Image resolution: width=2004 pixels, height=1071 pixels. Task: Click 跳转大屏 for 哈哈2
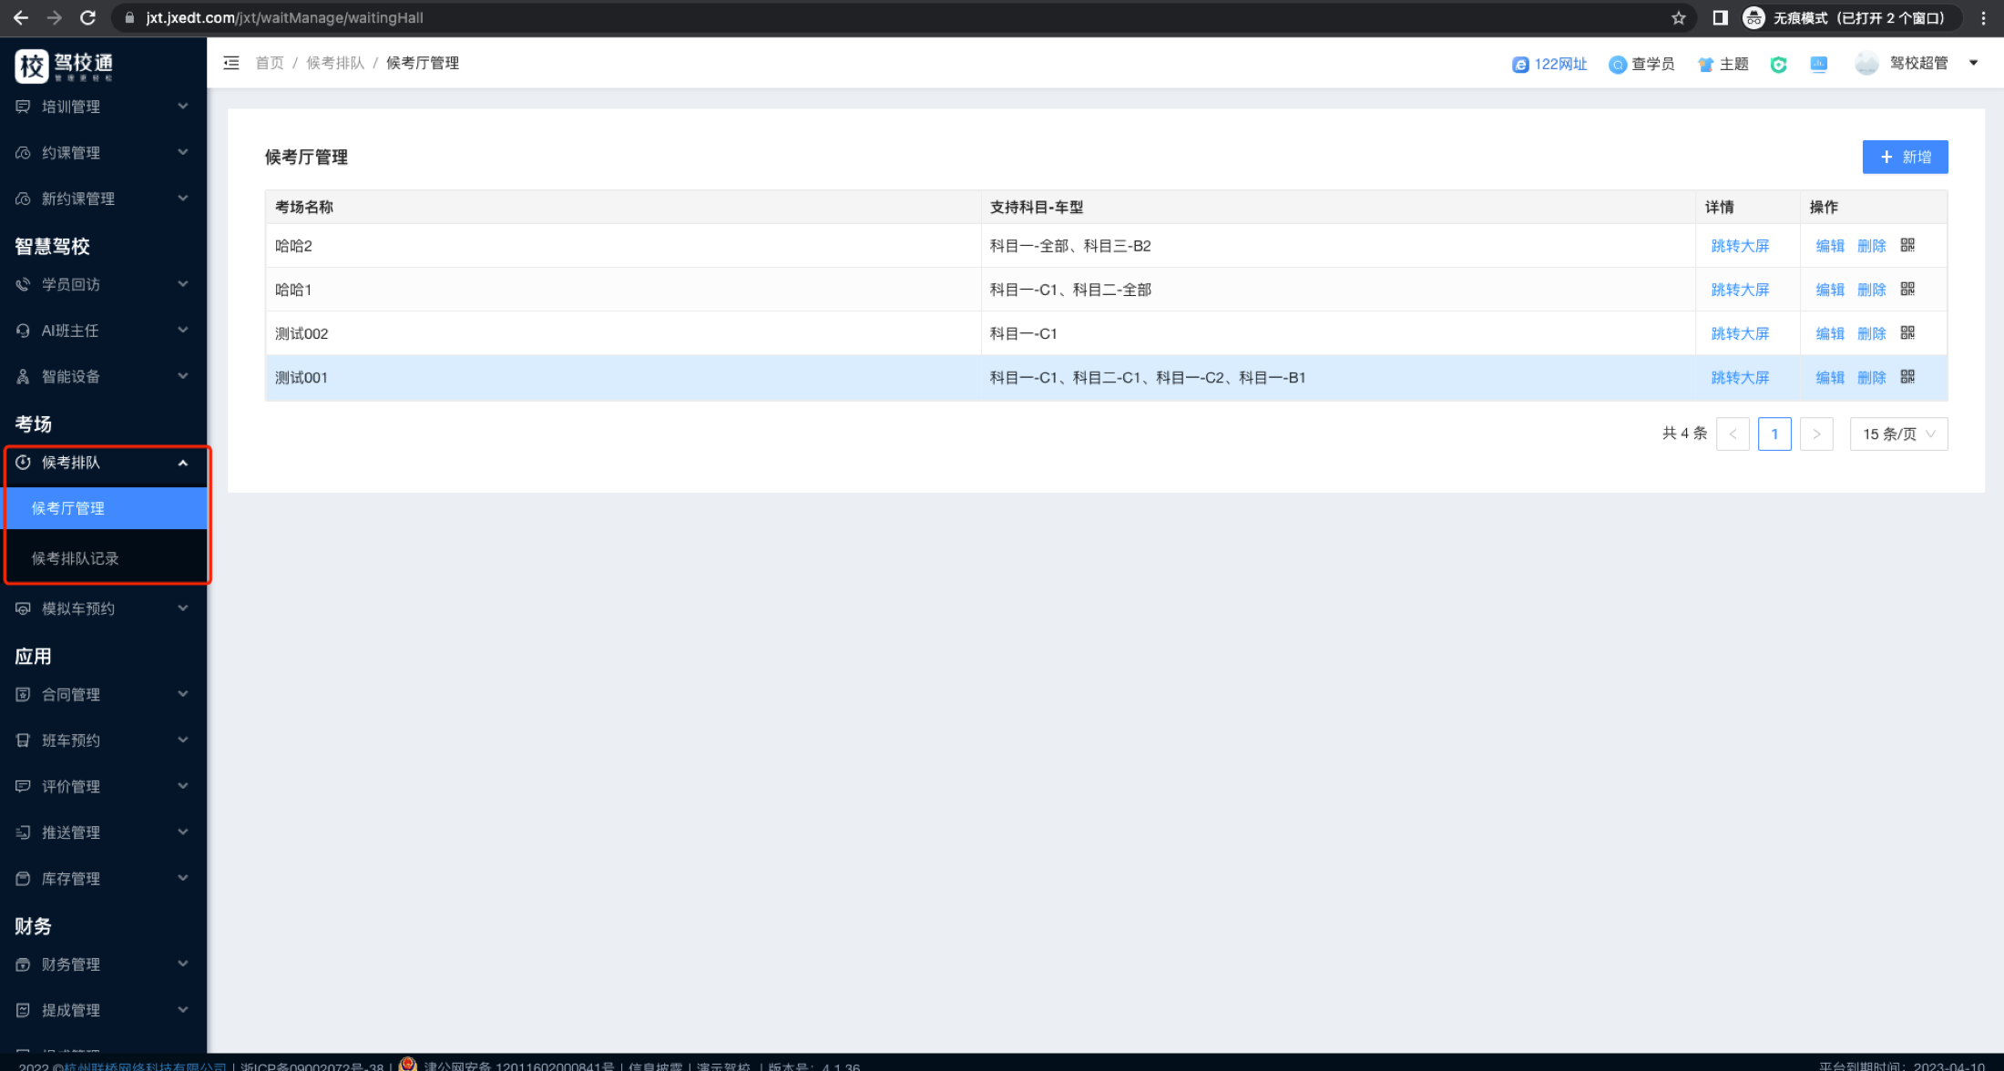[x=1740, y=246]
